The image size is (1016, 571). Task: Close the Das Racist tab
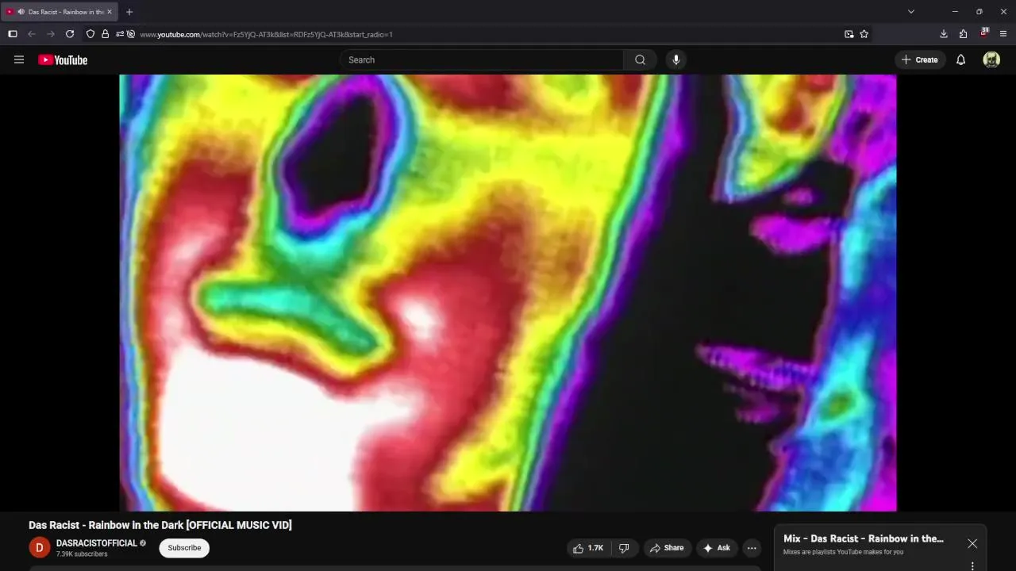110,12
